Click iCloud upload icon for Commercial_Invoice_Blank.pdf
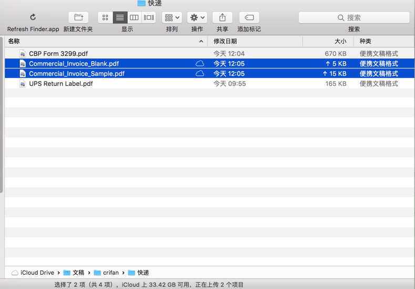 (200, 64)
